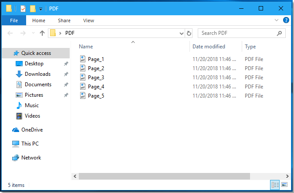Click the Refresh button beside address bar
This screenshot has height=193, width=294.
click(189, 33)
